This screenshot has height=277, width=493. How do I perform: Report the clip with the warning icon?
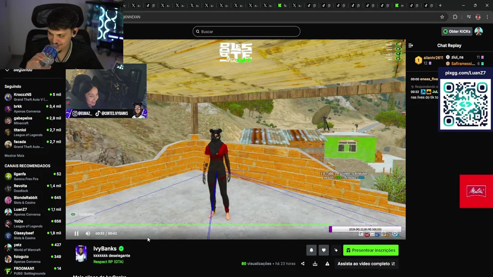point(327,264)
